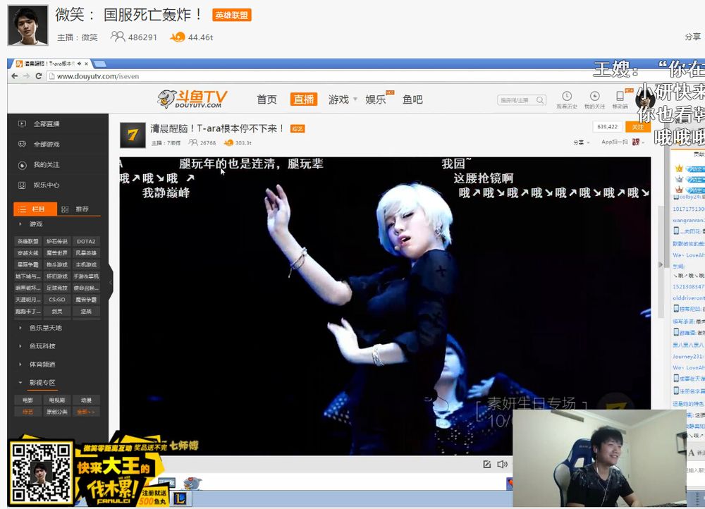Open League of Legends taskbar icon
Image resolution: width=705 pixels, height=509 pixels.
pos(180,498)
